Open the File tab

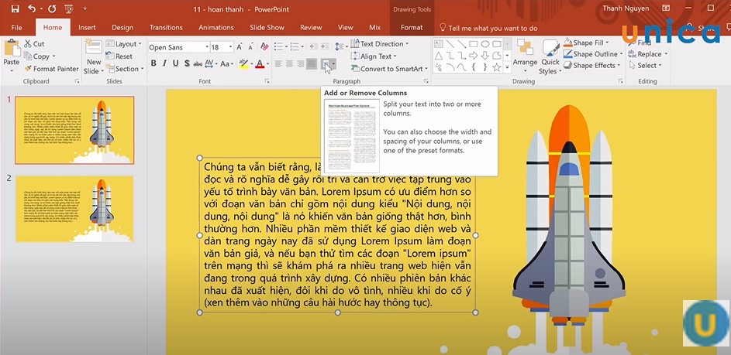[16, 27]
